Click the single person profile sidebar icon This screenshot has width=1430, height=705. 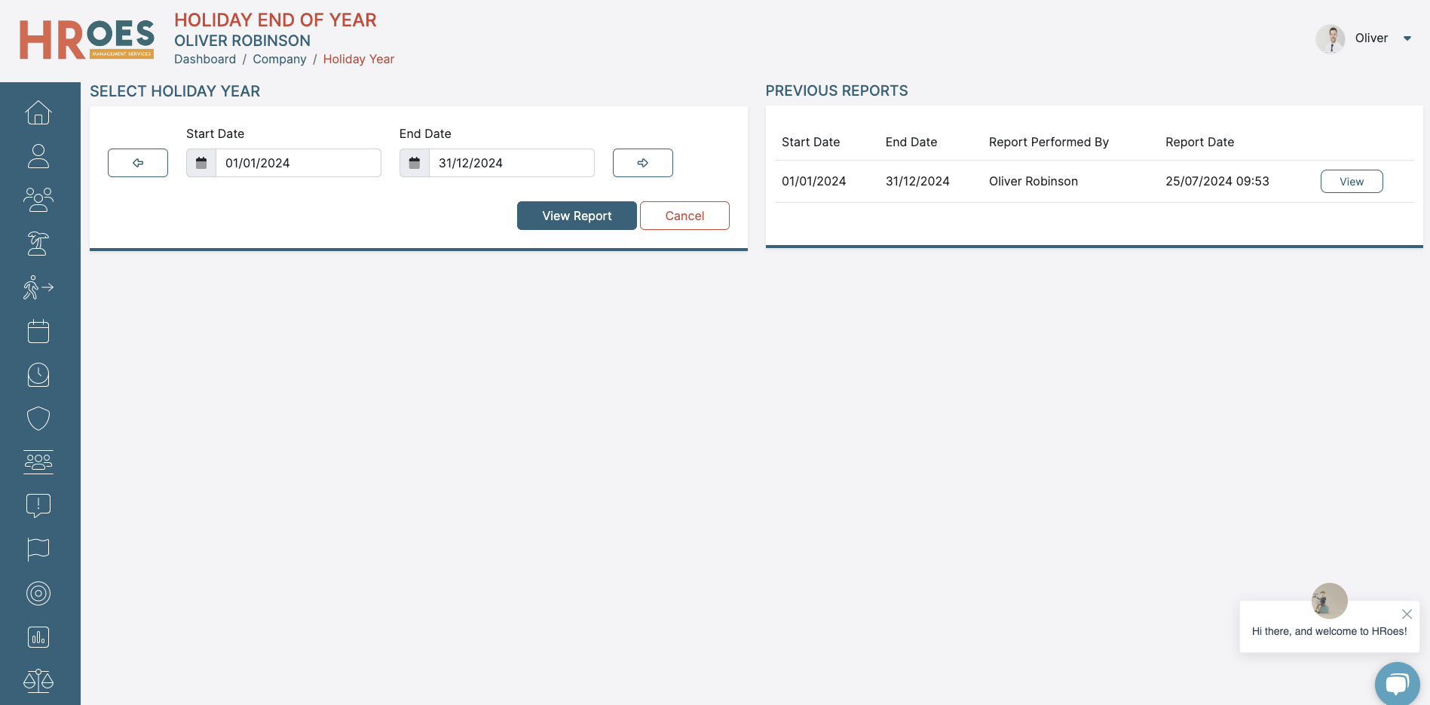pos(38,157)
